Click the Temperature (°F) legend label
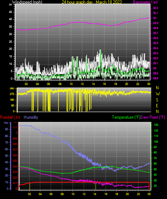167x199 pixels. (x=126, y=117)
